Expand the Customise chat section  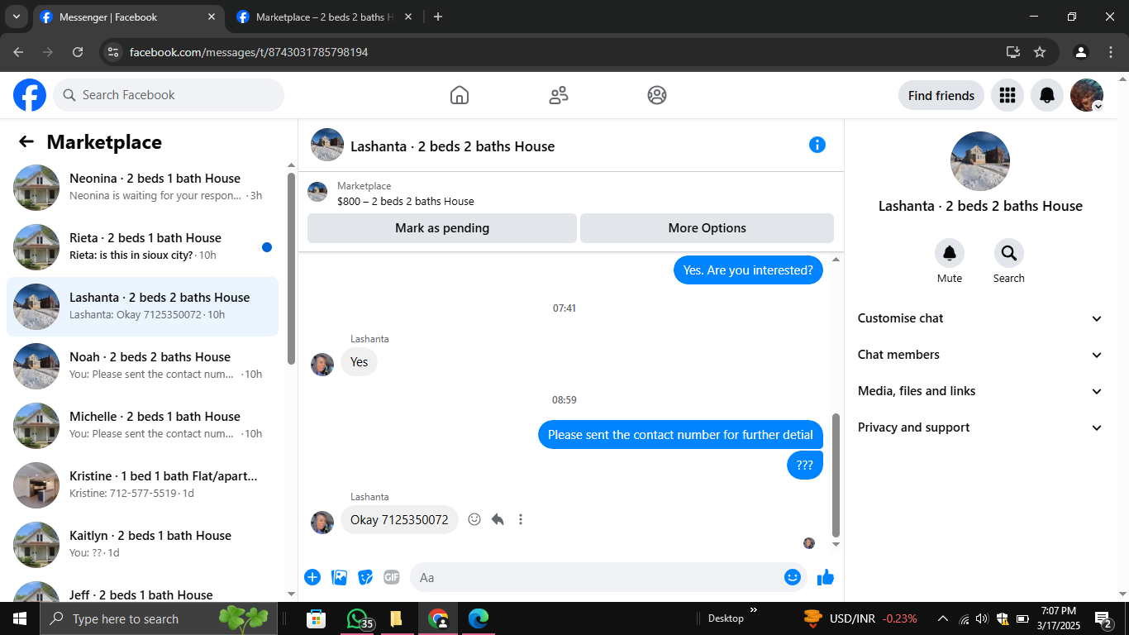(980, 318)
